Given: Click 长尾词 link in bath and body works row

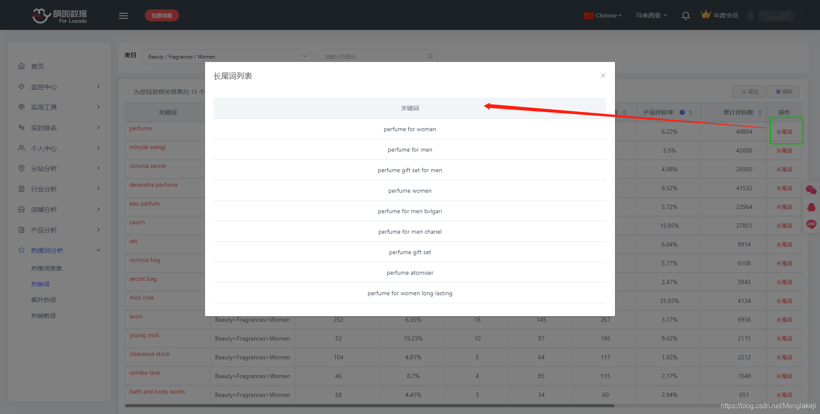Looking at the screenshot, I should (x=784, y=395).
